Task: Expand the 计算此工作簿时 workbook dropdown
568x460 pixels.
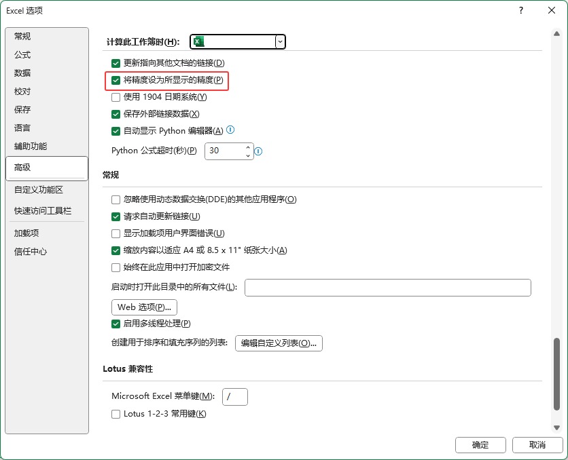Action: [x=279, y=42]
